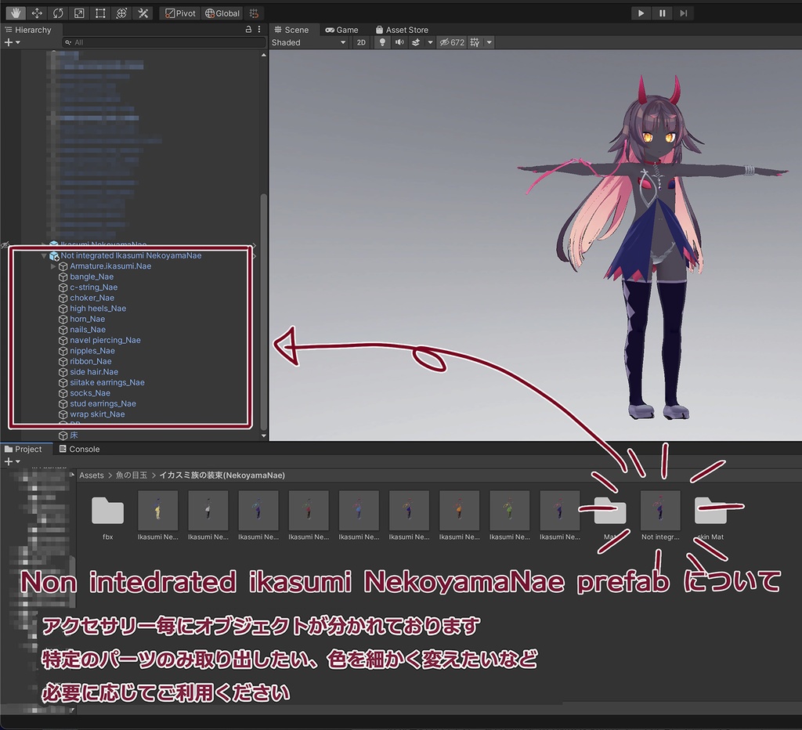
Task: Open the Hierarchy create plus dropdown
Action: tap(12, 42)
